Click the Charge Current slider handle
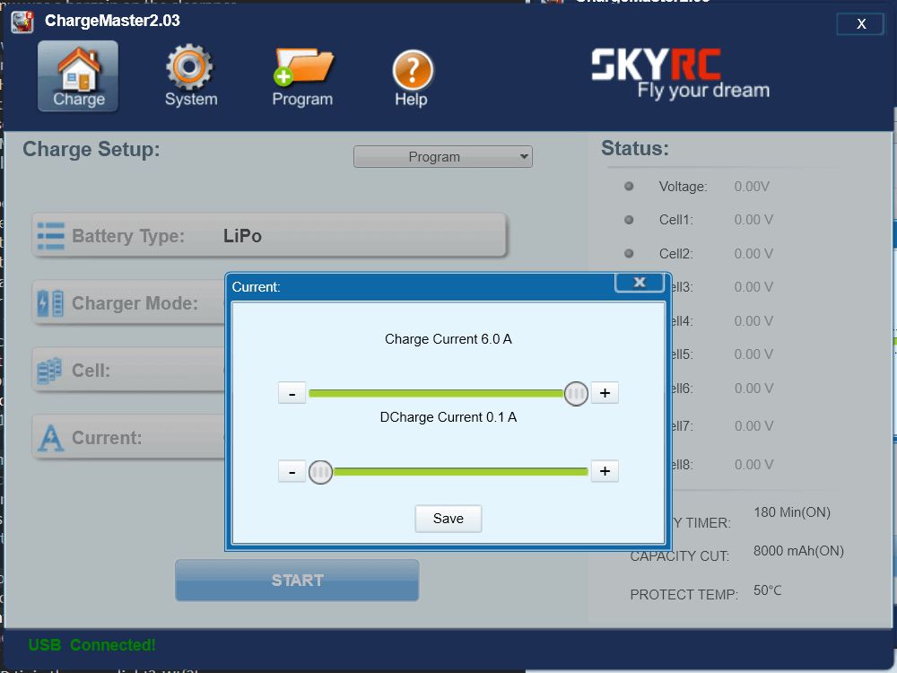Image resolution: width=897 pixels, height=673 pixels. pyautogui.click(x=577, y=393)
